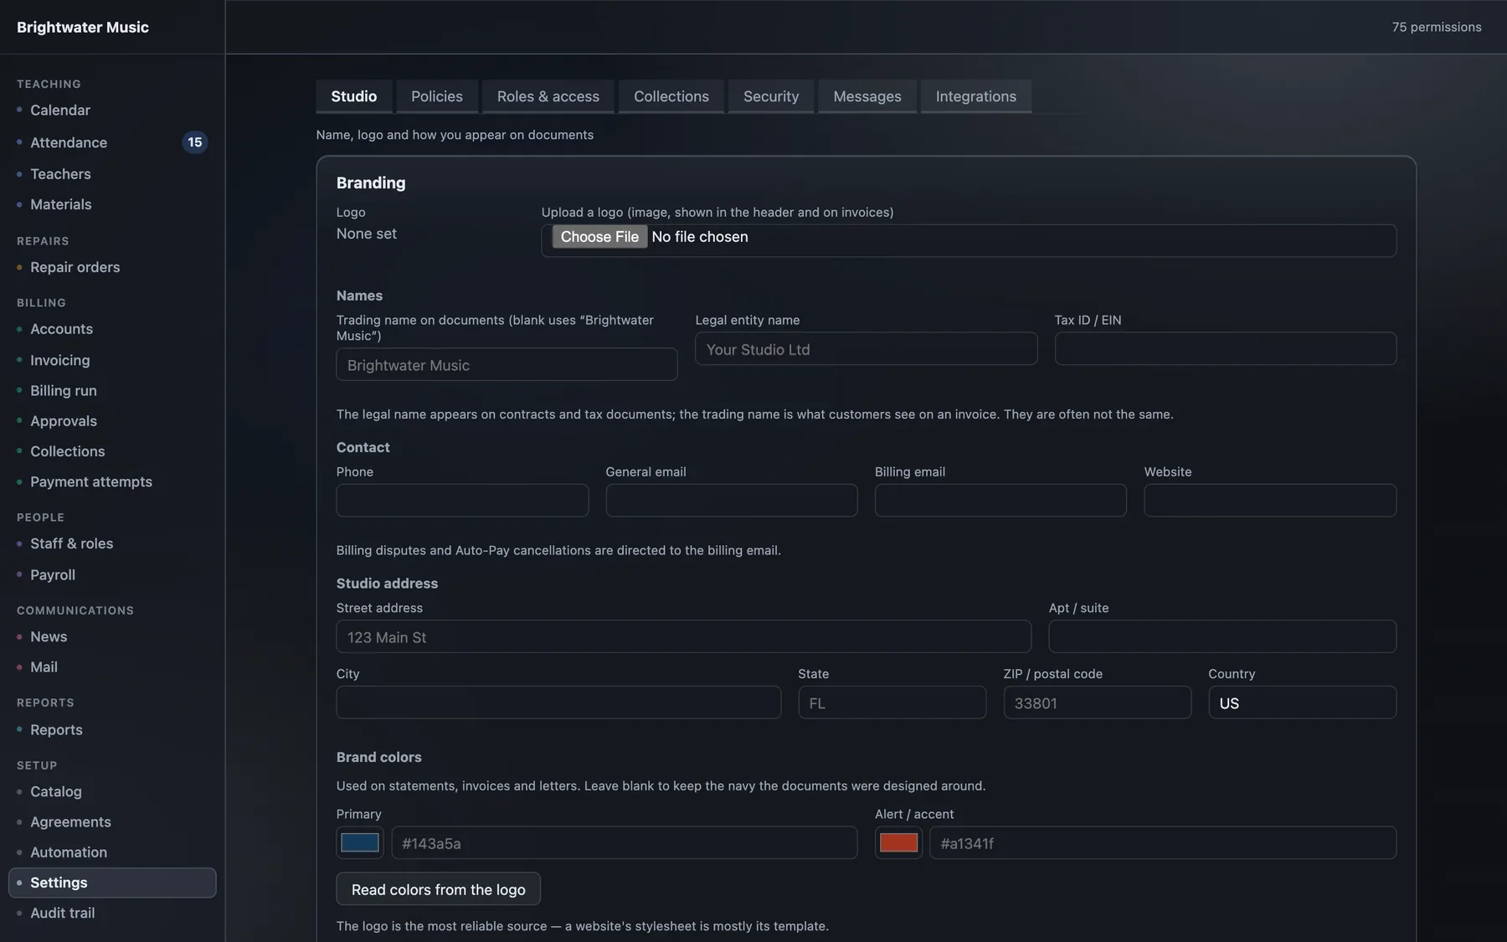Go to Staff & roles
The image size is (1507, 942).
72,543
